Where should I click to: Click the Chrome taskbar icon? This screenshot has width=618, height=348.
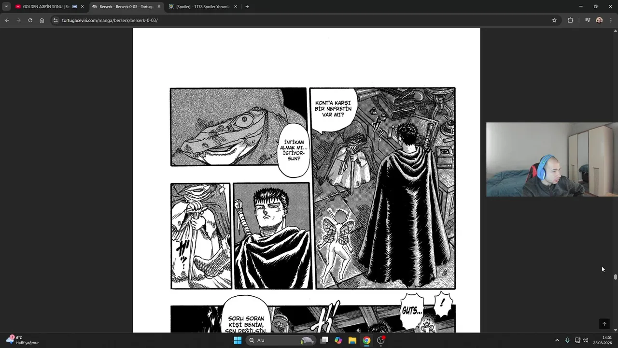click(x=366, y=340)
